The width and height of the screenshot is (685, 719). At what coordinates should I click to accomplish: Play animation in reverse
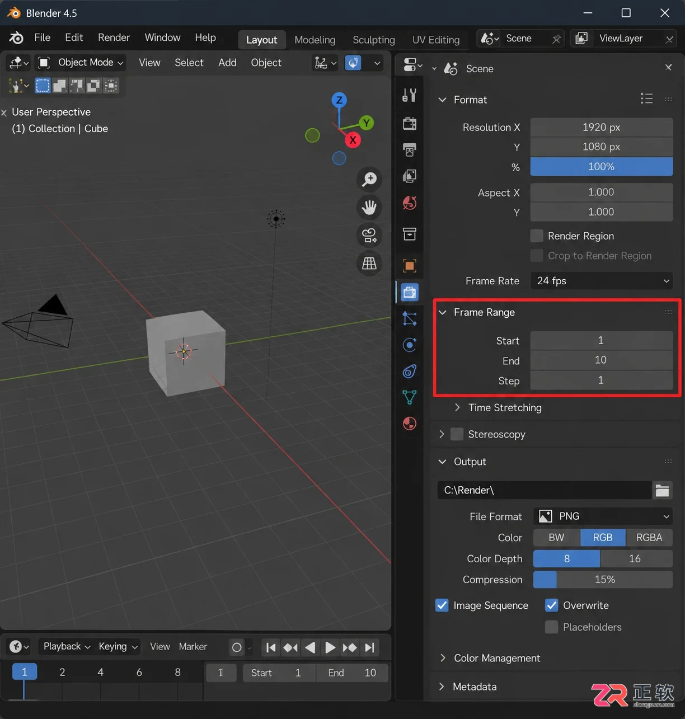coord(310,647)
